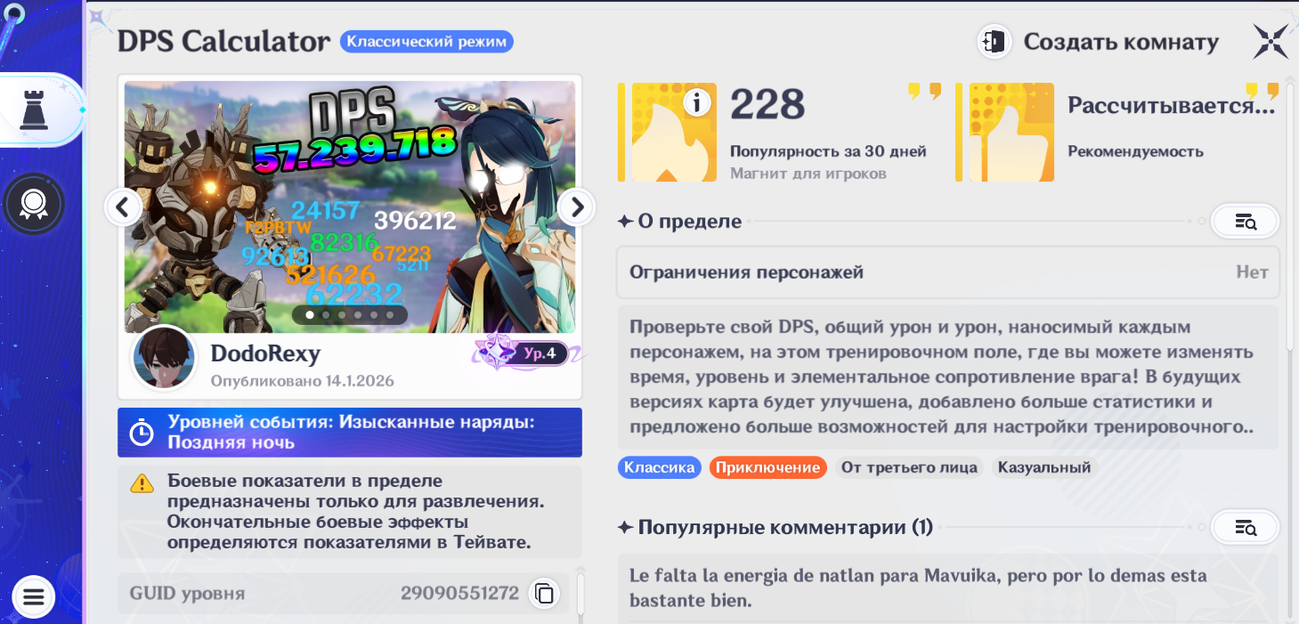Image resolution: width=1299 pixels, height=624 pixels.
Task: Show the next preview image arrow
Action: [x=577, y=207]
